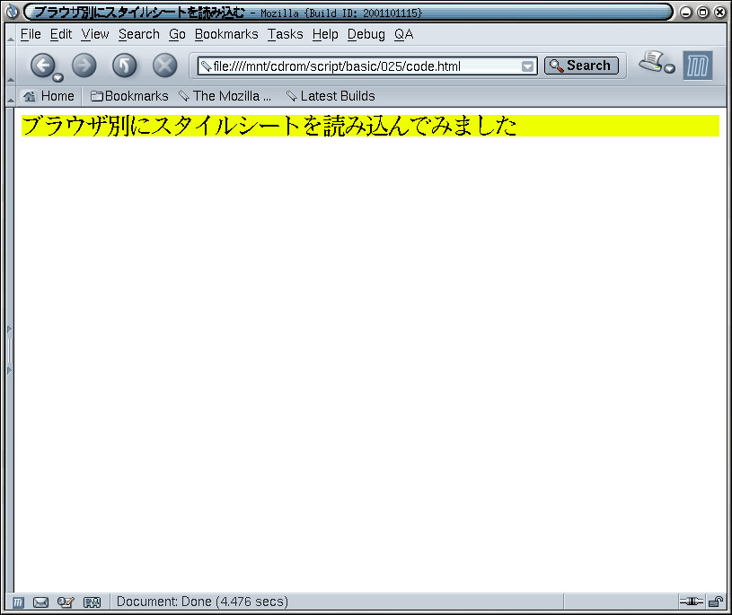The height and width of the screenshot is (615, 732).
Task: Click the Forward navigation button
Action: [x=84, y=66]
